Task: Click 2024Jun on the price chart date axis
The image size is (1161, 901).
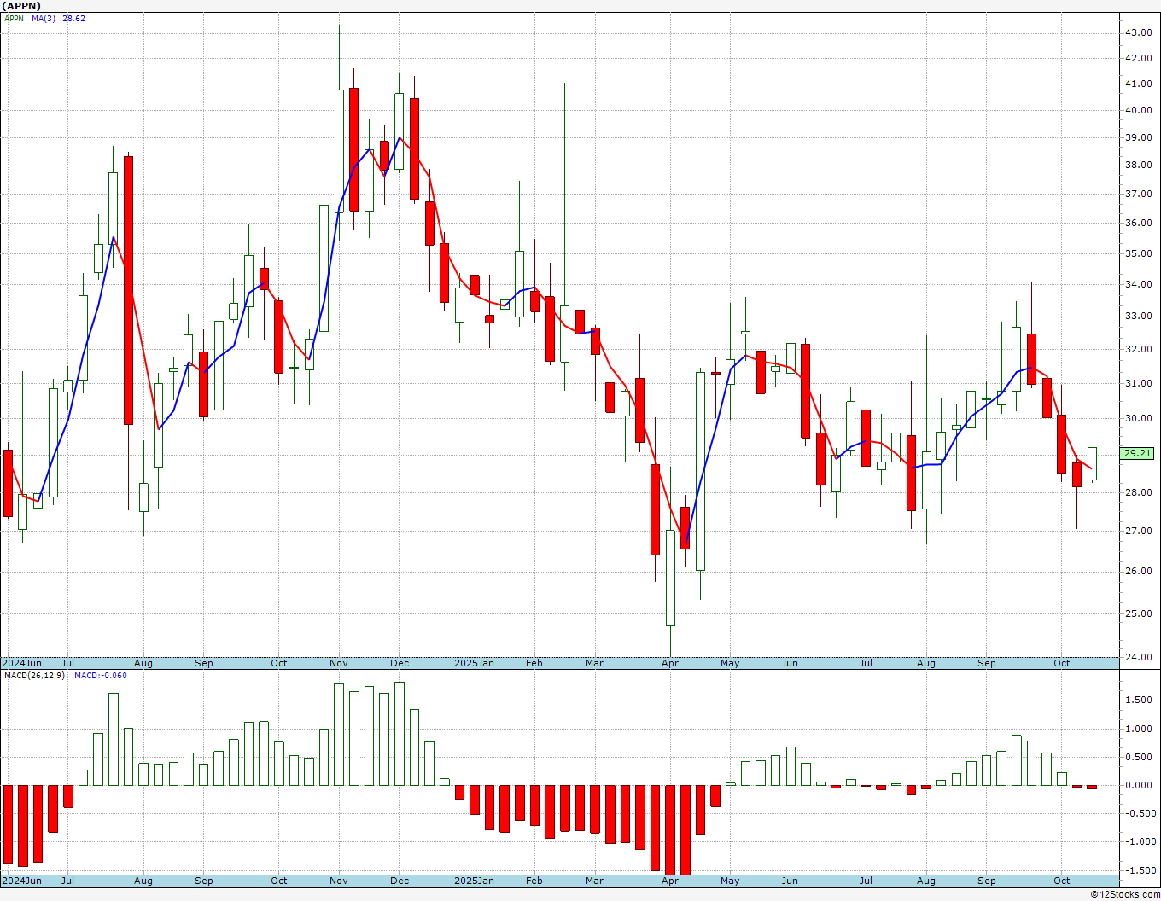Action: (x=21, y=663)
